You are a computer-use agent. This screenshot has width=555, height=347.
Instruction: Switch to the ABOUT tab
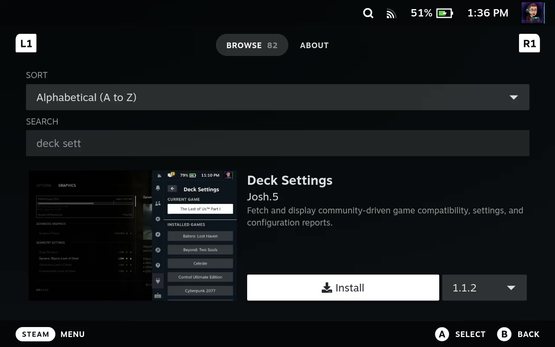(314, 45)
